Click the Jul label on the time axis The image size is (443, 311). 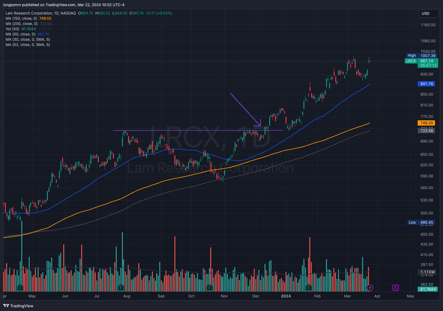[x=97, y=296]
